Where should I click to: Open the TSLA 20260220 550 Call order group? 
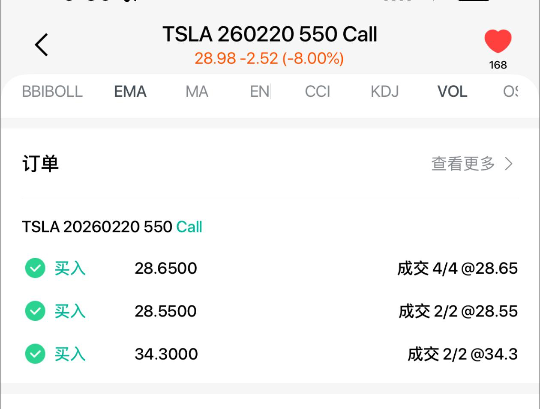[x=112, y=227]
